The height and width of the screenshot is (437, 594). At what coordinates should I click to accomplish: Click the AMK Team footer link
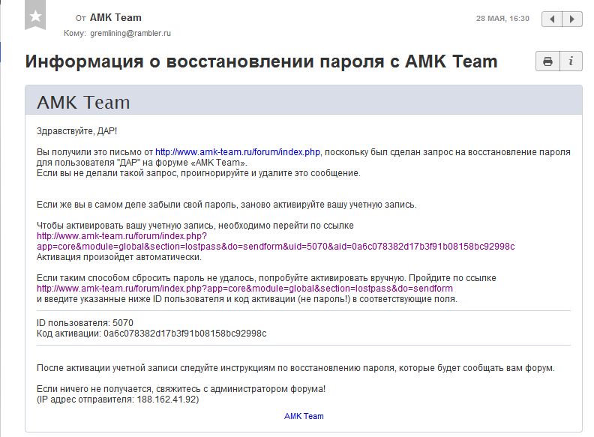click(304, 416)
